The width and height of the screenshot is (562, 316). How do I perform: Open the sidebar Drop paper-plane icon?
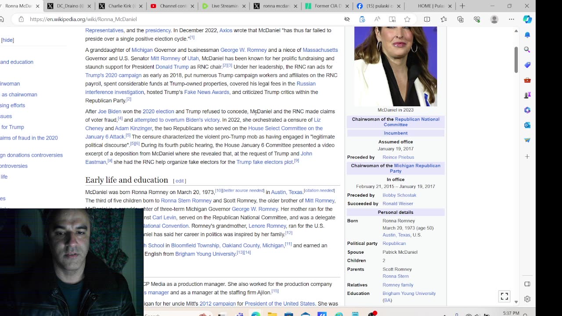527,140
